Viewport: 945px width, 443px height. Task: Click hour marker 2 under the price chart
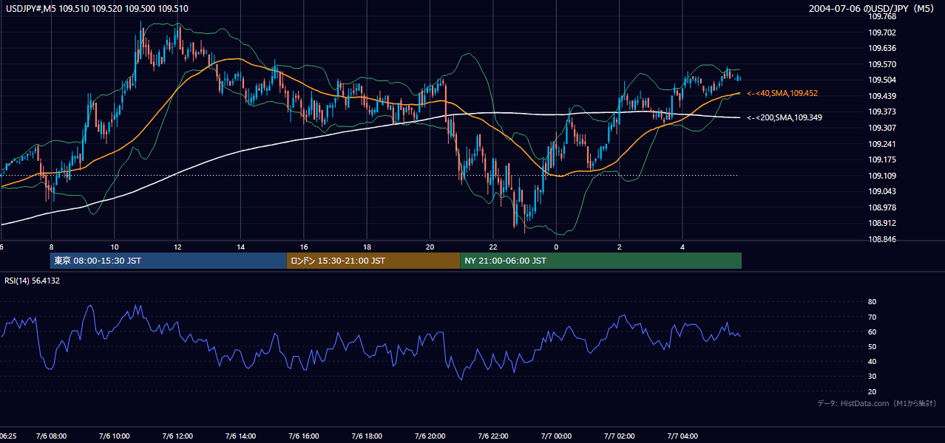(x=620, y=247)
